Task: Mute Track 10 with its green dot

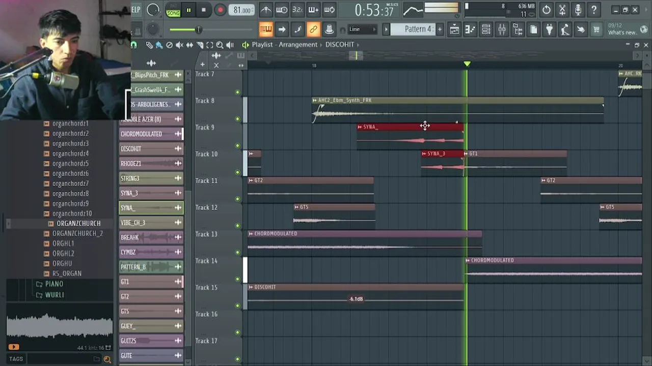Action: click(x=237, y=172)
